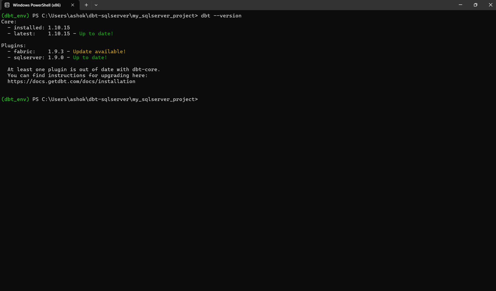The width and height of the screenshot is (496, 291).
Task: Click the 'Update available!' fabric status
Action: coord(99,52)
